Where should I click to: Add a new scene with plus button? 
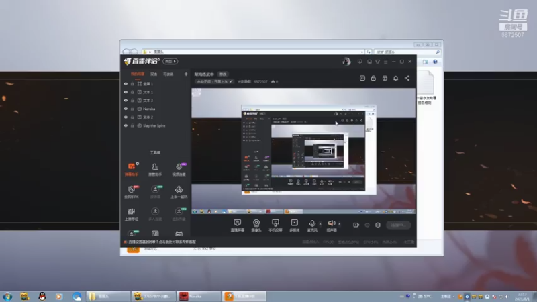pyautogui.click(x=186, y=74)
